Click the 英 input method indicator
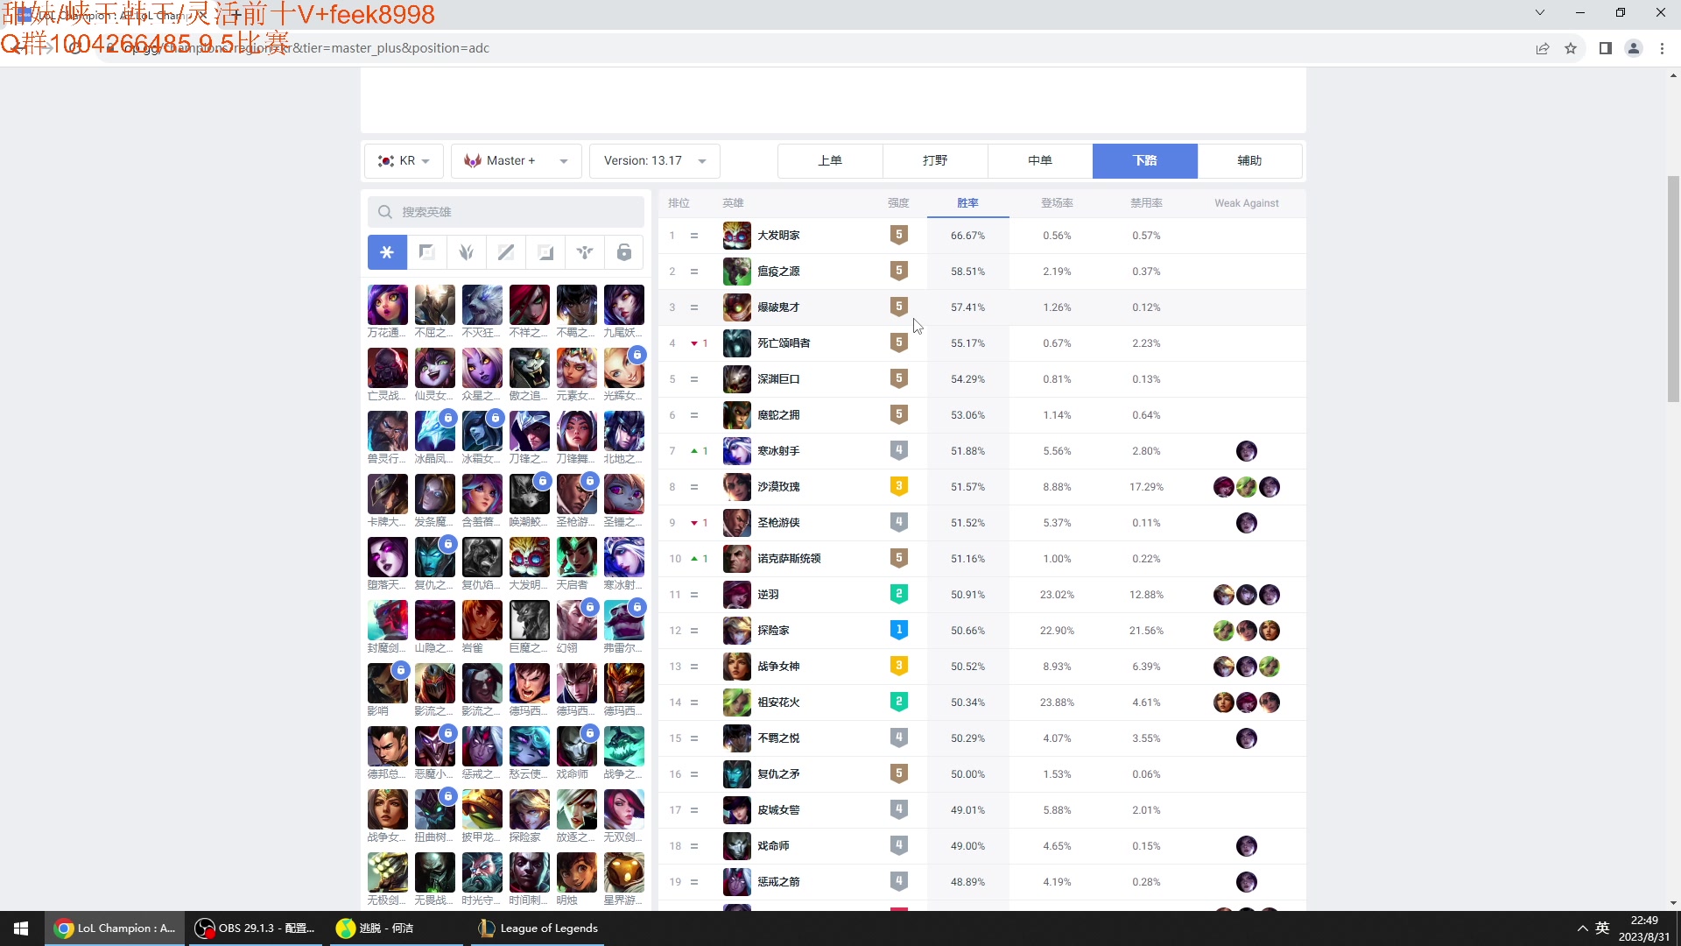1681x946 pixels. click(x=1602, y=928)
